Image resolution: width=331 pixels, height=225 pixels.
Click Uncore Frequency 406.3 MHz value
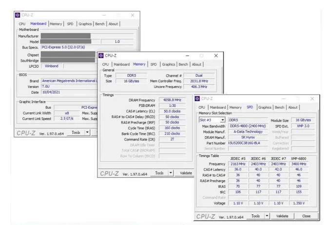click(x=199, y=86)
